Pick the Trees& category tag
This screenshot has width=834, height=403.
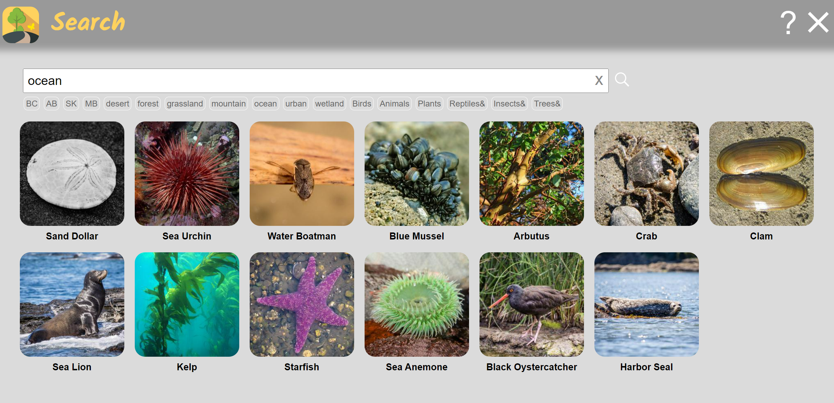coord(547,104)
